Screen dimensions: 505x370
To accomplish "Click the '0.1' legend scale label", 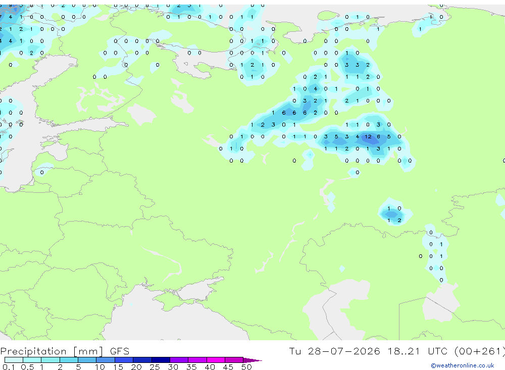I will coord(9,367).
